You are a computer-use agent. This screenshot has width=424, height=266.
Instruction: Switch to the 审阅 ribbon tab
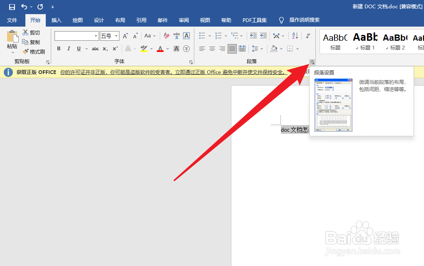tap(184, 20)
